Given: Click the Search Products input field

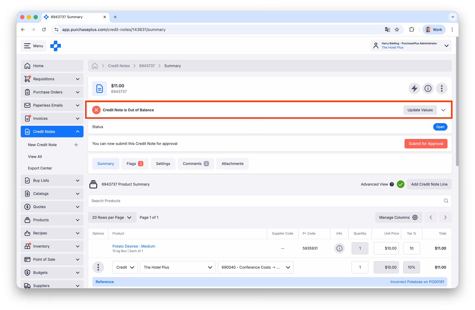Looking at the screenshot, I should click(270, 201).
